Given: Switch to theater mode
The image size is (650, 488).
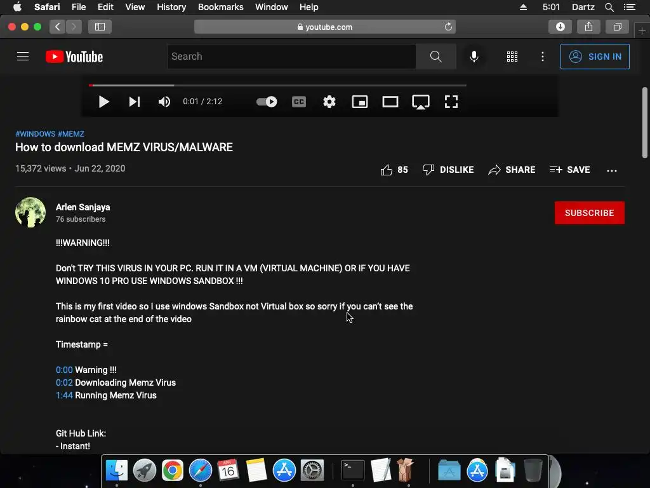Looking at the screenshot, I should pos(390,102).
